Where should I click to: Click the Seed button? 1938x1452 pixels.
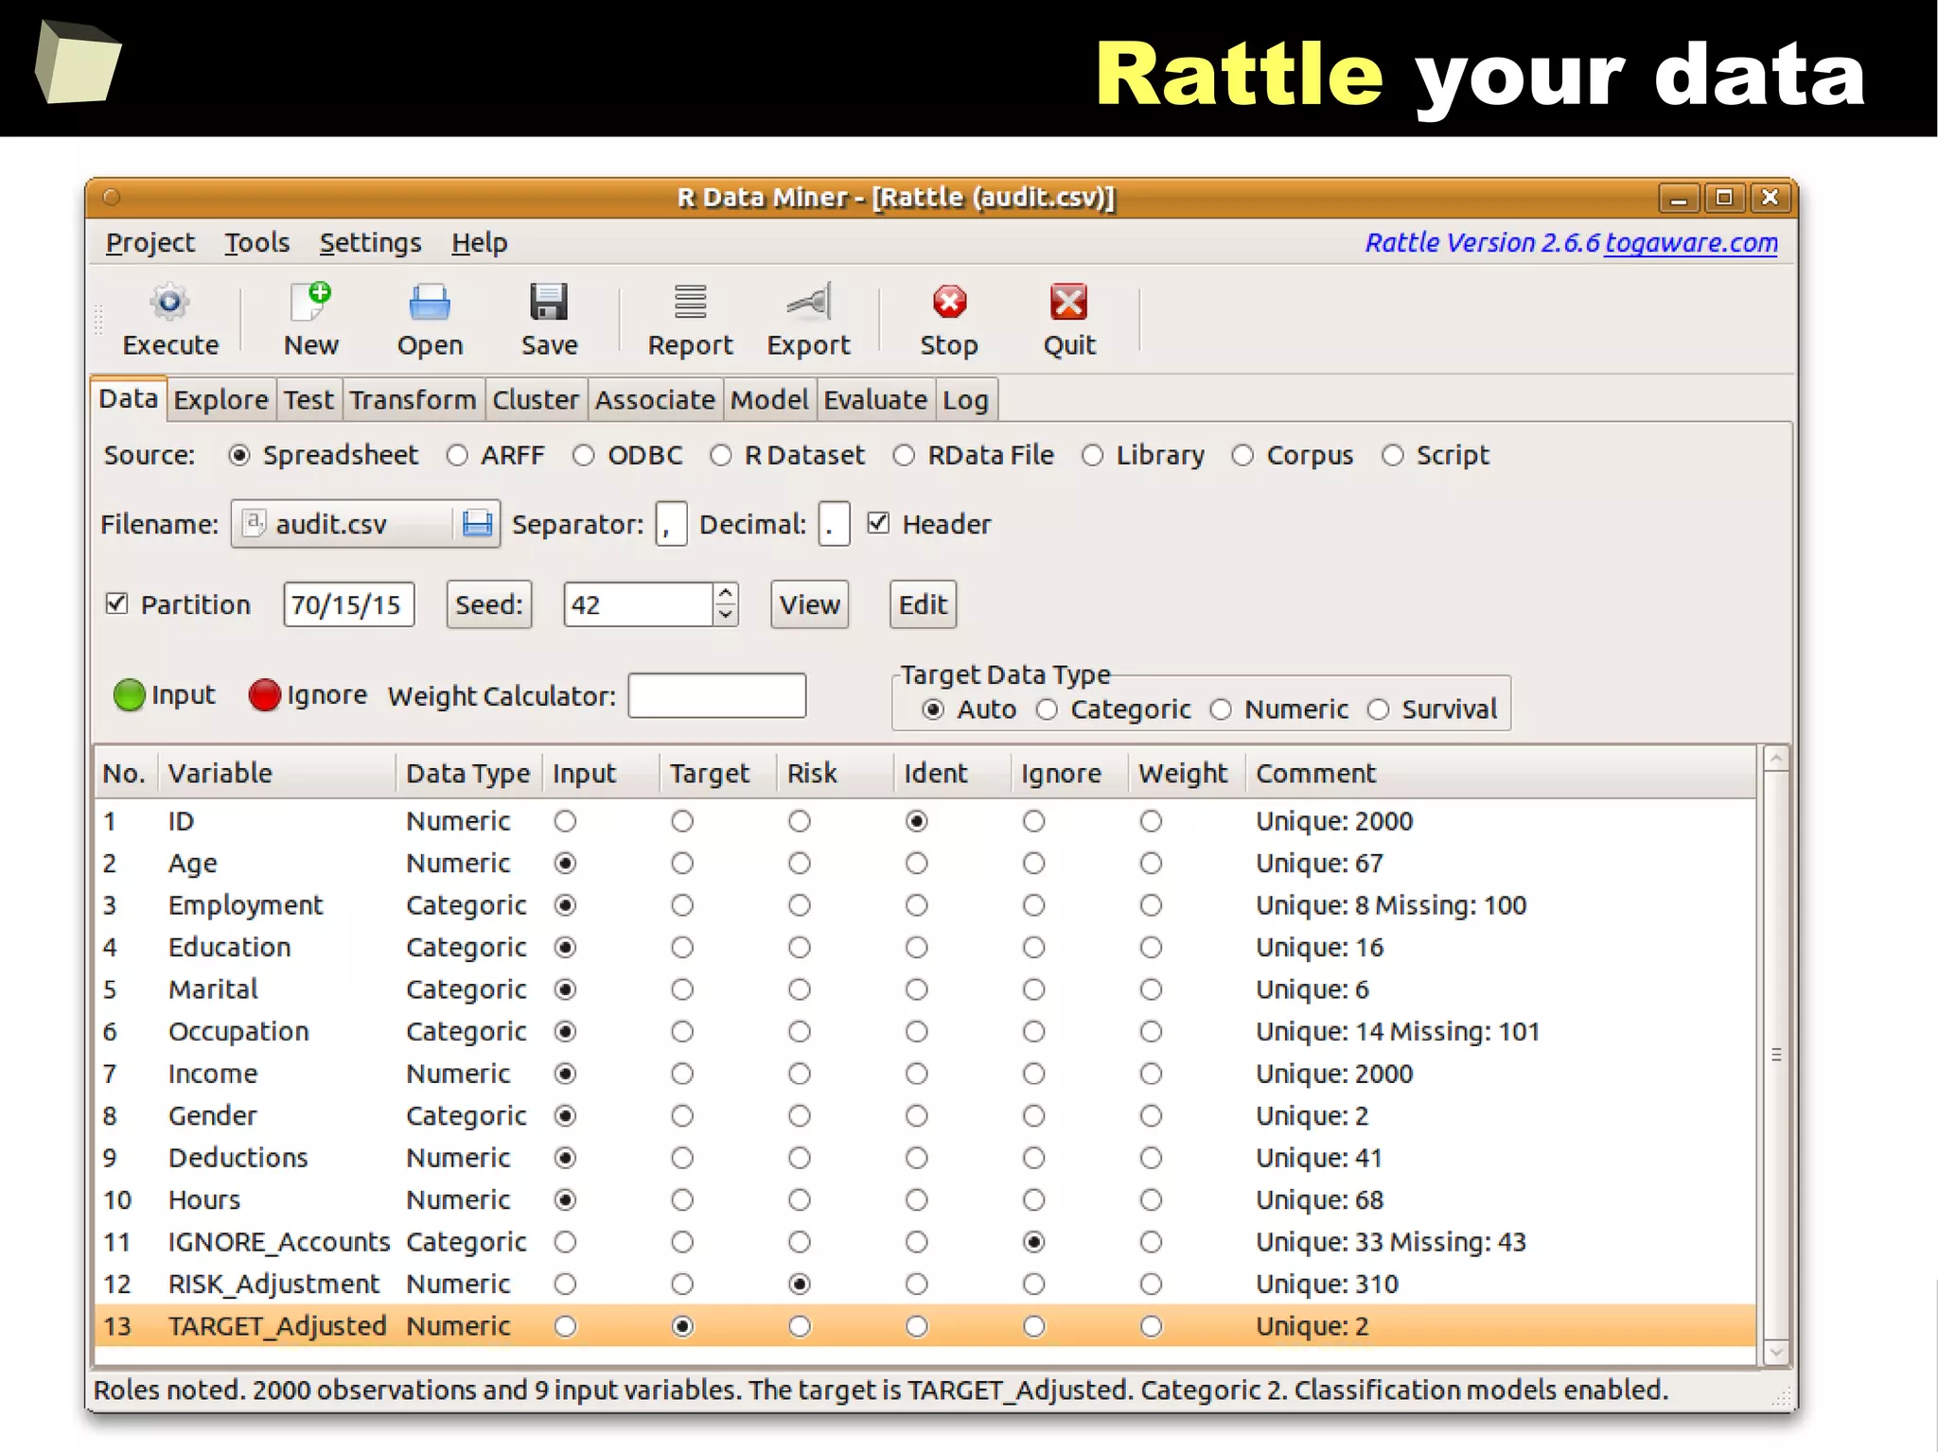[489, 604]
